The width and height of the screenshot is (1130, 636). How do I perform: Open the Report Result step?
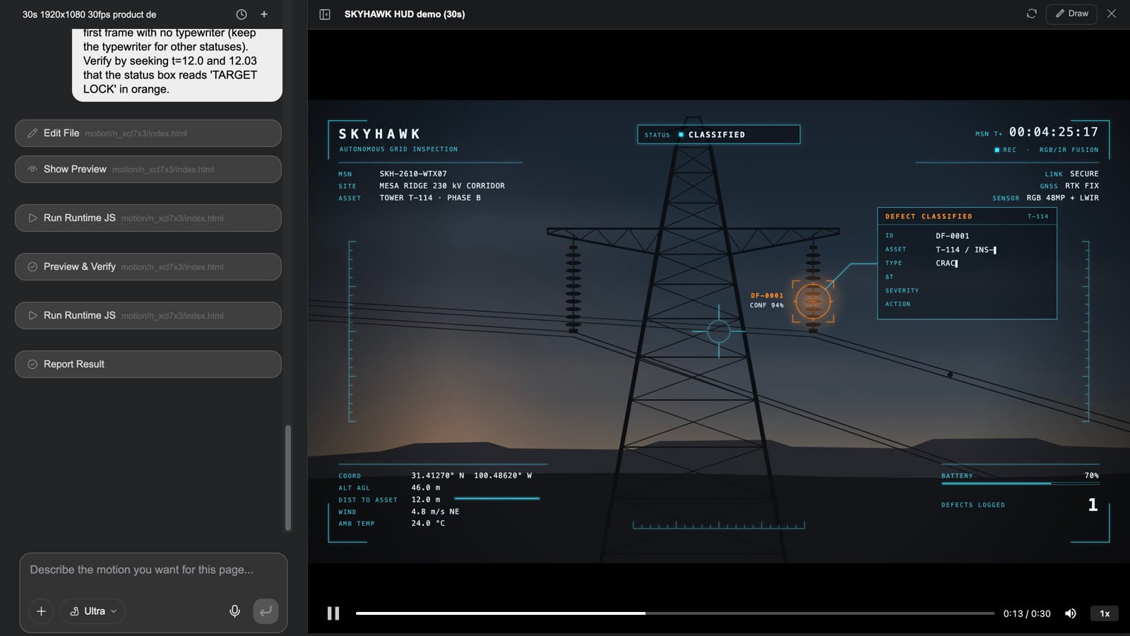click(x=148, y=364)
